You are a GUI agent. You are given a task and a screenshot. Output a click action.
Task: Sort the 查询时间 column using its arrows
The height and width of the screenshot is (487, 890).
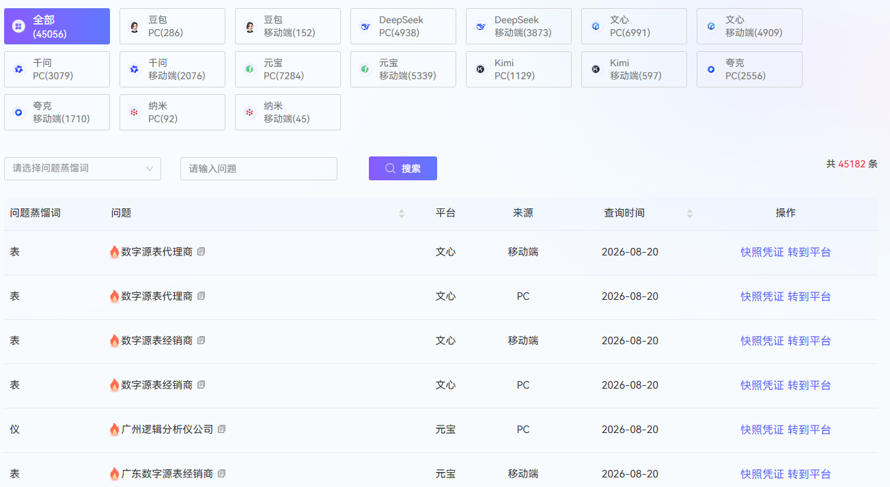[690, 214]
